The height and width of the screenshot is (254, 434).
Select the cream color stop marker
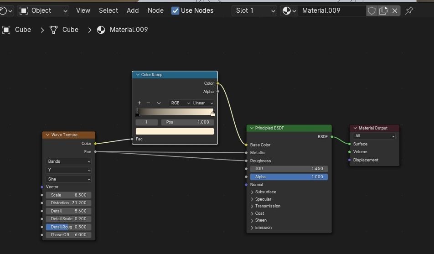click(x=213, y=114)
